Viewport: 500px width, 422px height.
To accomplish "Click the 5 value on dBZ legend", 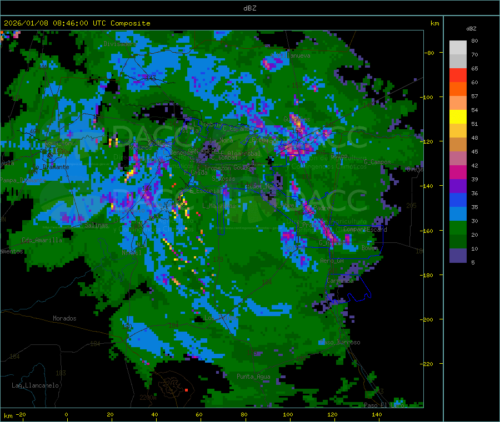I will [x=473, y=262].
